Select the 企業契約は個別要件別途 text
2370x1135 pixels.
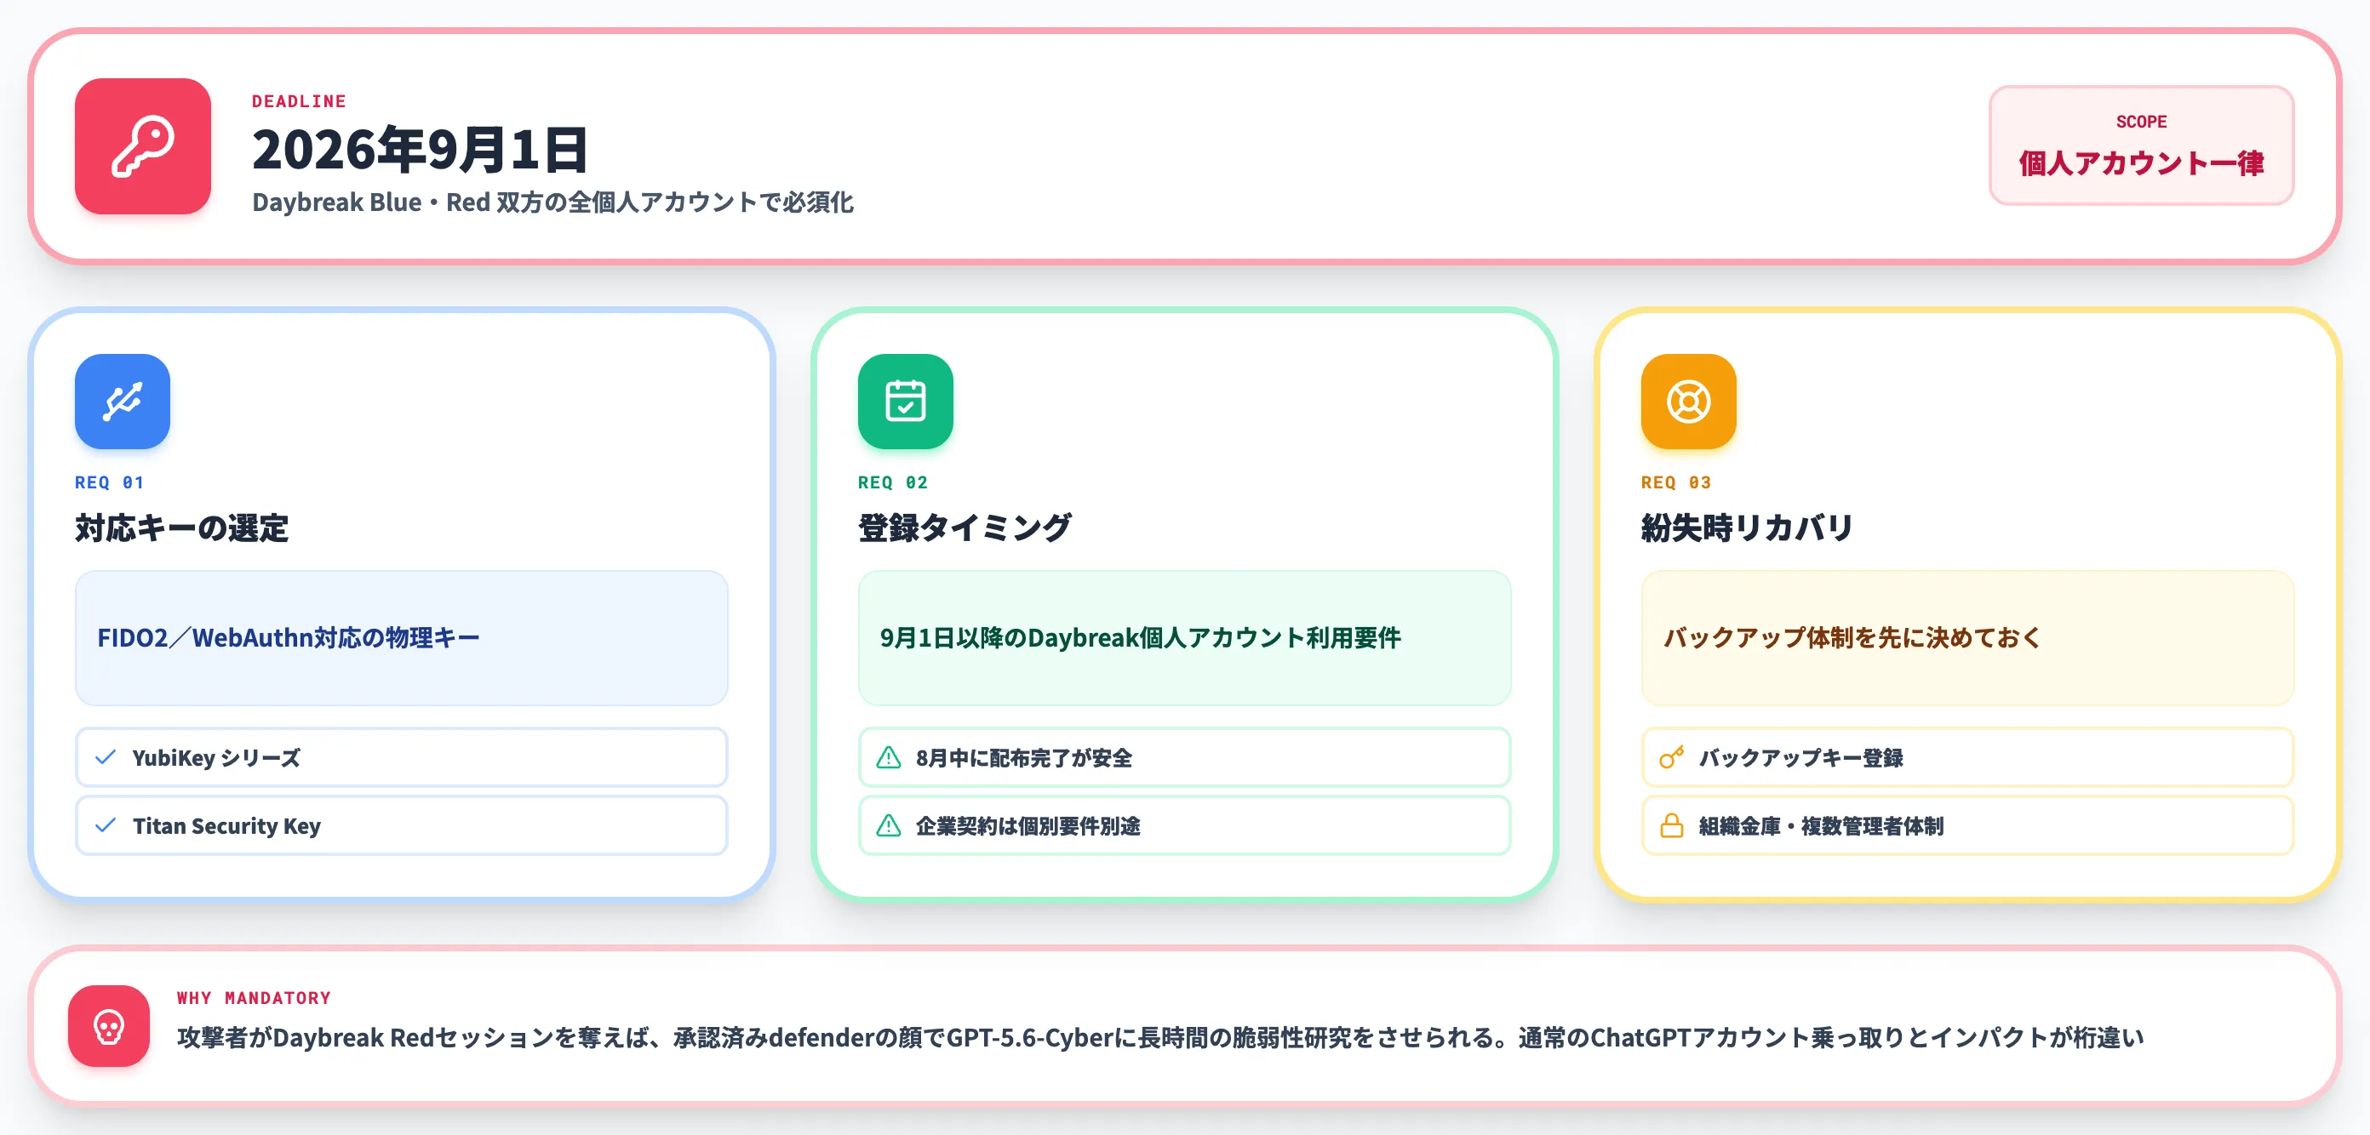pyautogui.click(x=1028, y=826)
